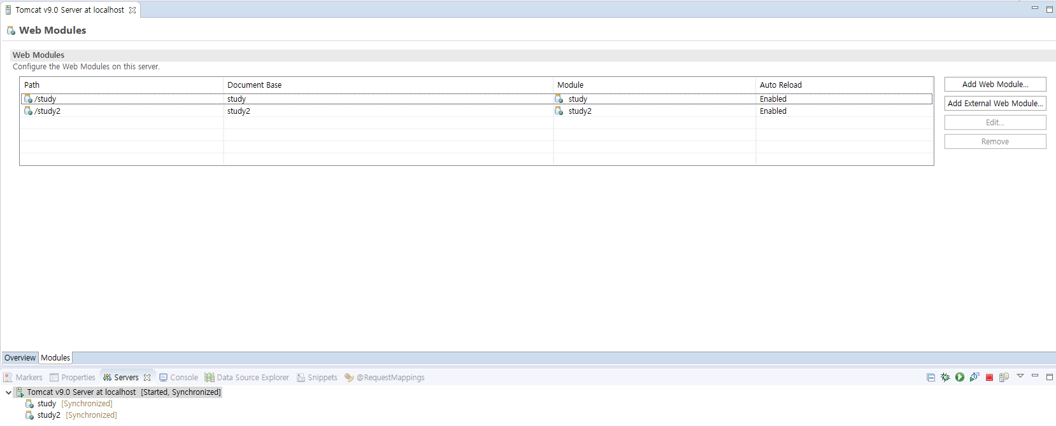Open the Console view tab
This screenshot has height=426, width=1056.
[179, 378]
